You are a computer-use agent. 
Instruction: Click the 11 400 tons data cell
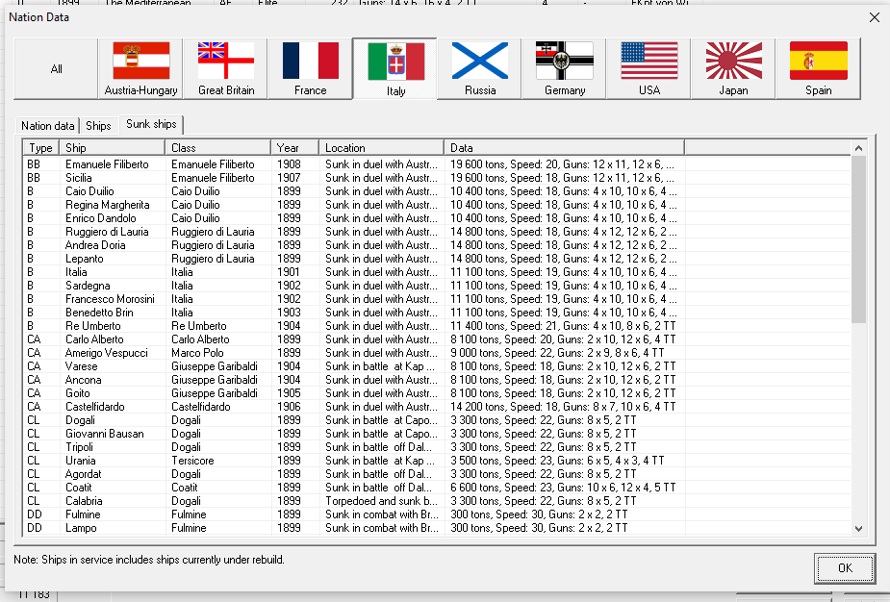[563, 326]
